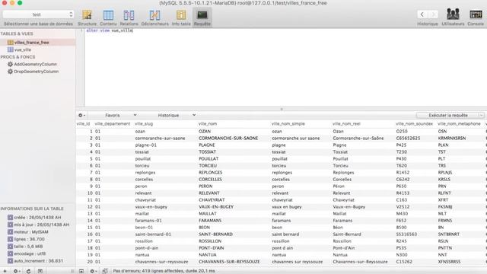Open the query Historique dropdown
This screenshot has width=487, height=274.
point(177,115)
